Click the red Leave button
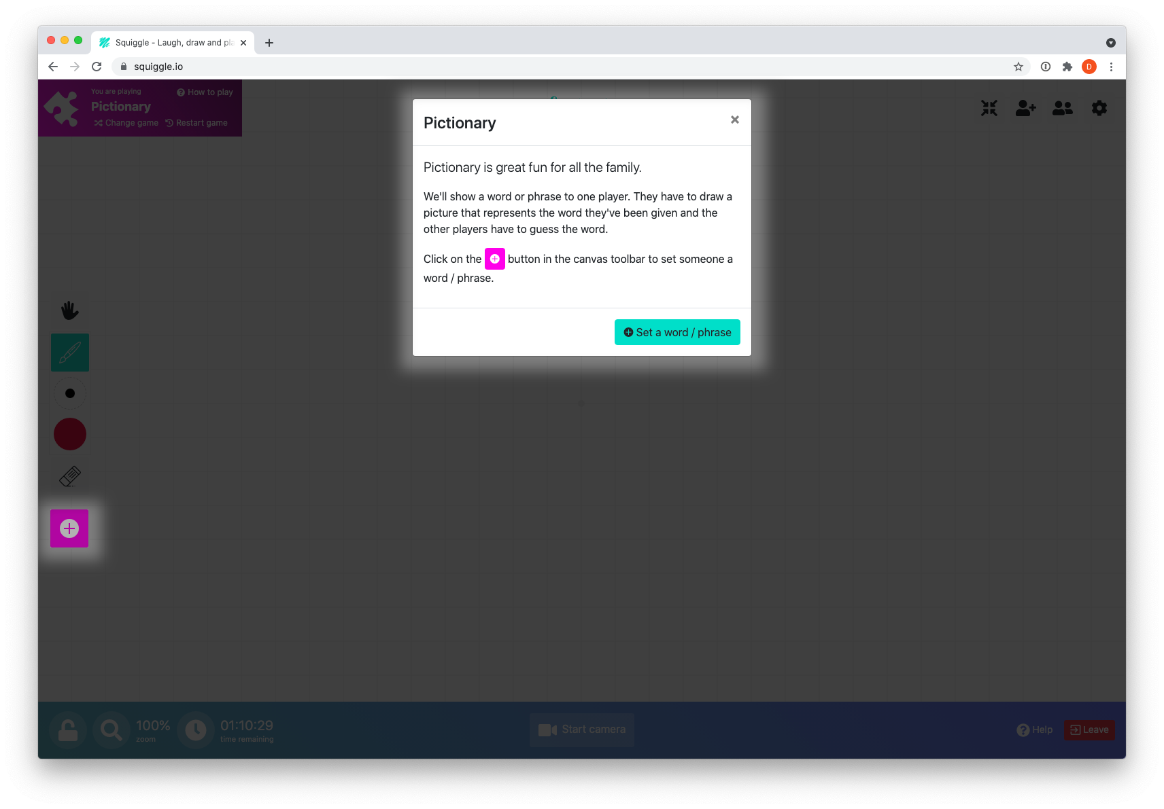 1089,730
